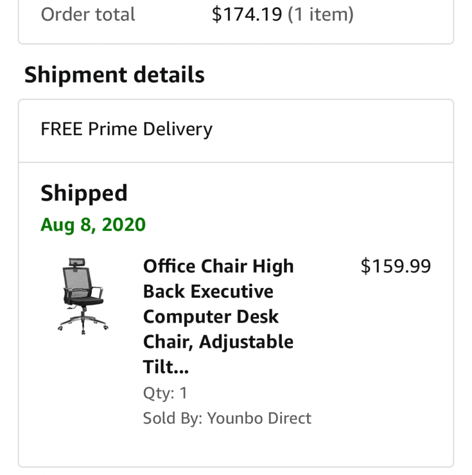Click the $159.99 item price
The image size is (472, 475).
pyautogui.click(x=395, y=266)
